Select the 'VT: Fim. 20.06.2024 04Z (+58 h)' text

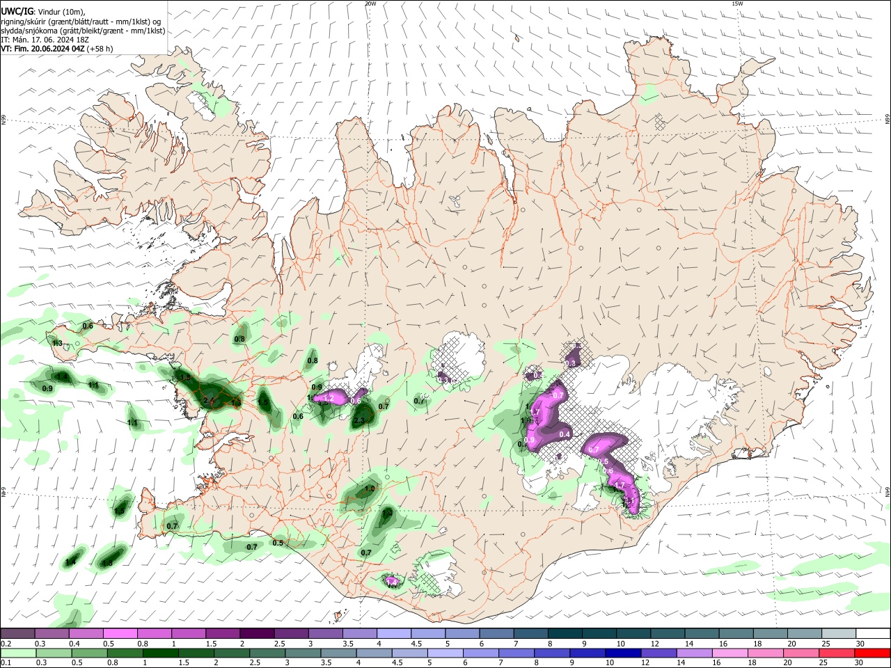pyautogui.click(x=57, y=49)
